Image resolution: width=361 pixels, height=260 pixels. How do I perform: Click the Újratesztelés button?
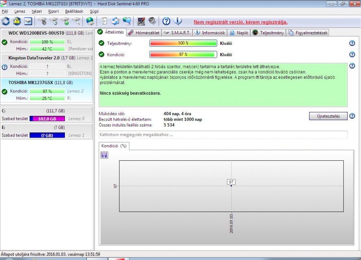pos(328,116)
